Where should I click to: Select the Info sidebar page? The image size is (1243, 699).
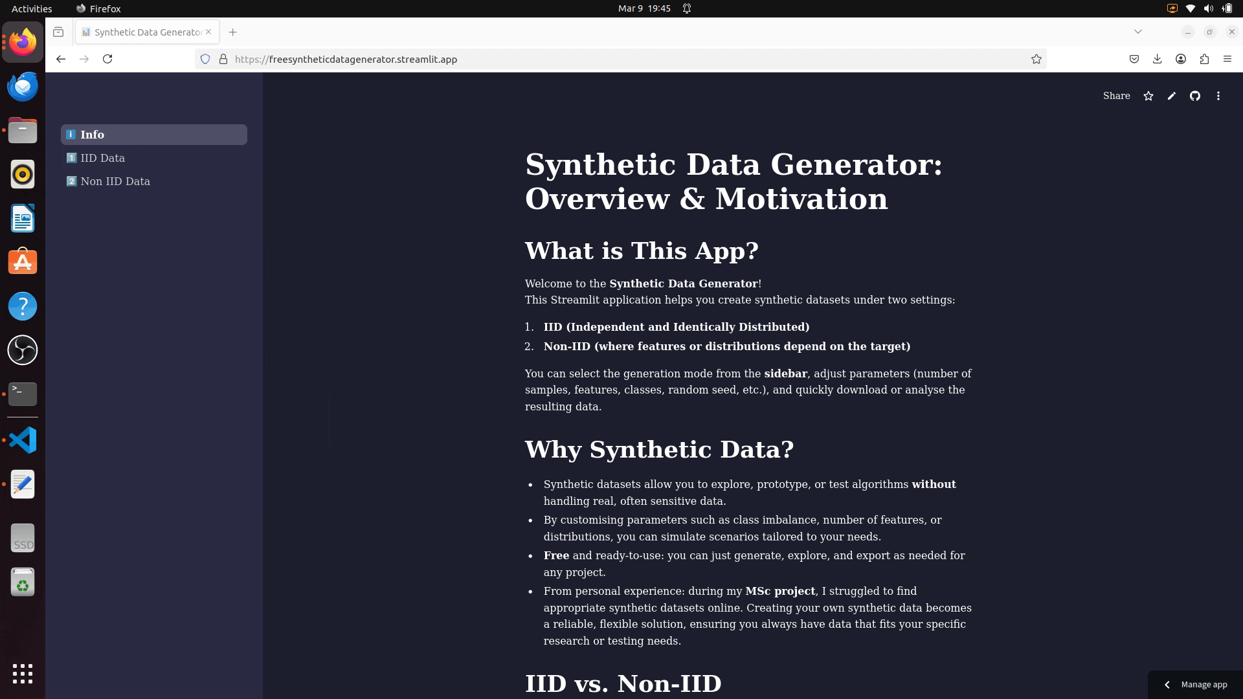pyautogui.click(x=92, y=135)
